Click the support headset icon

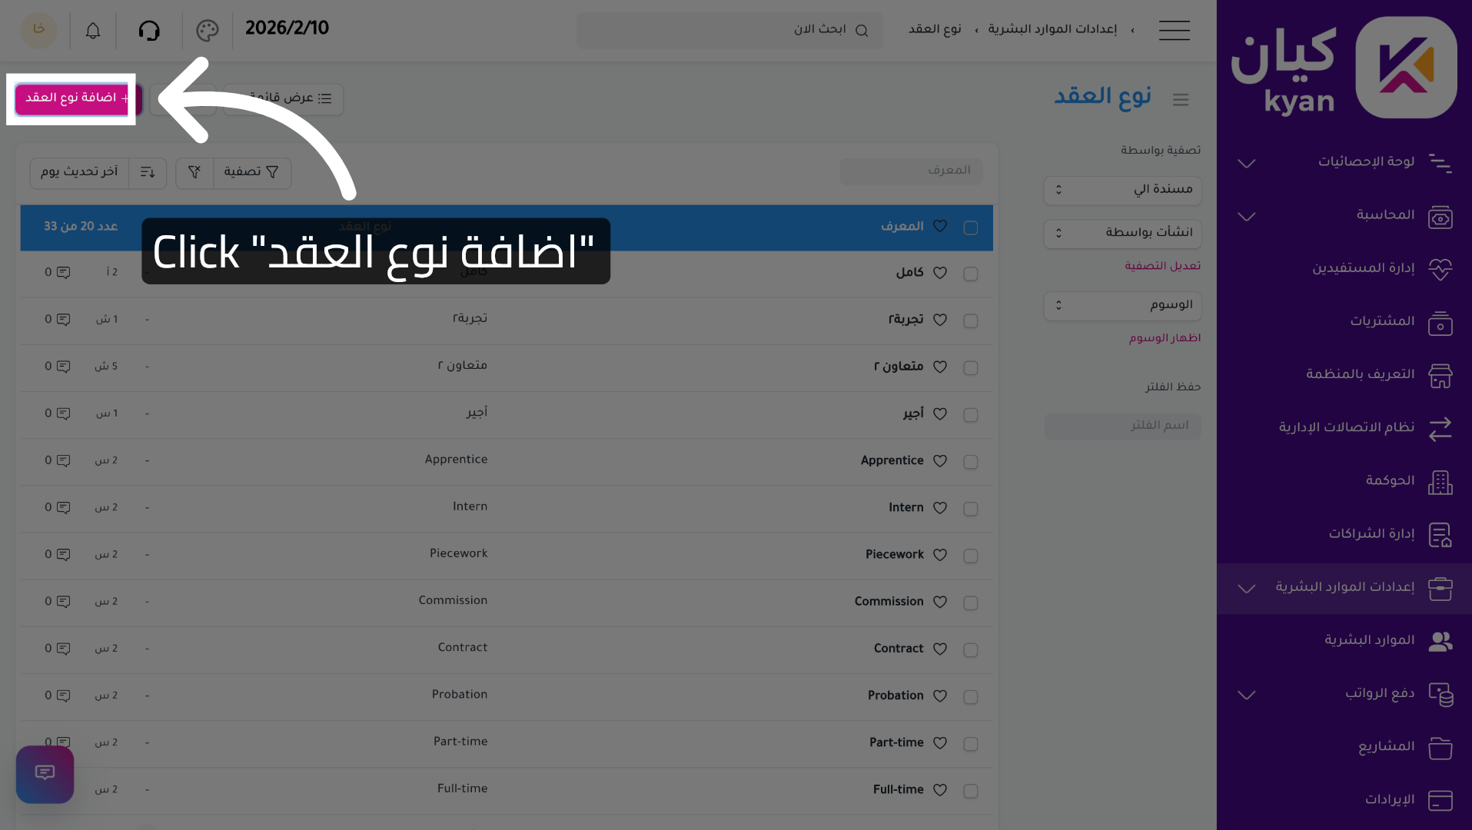149,30
